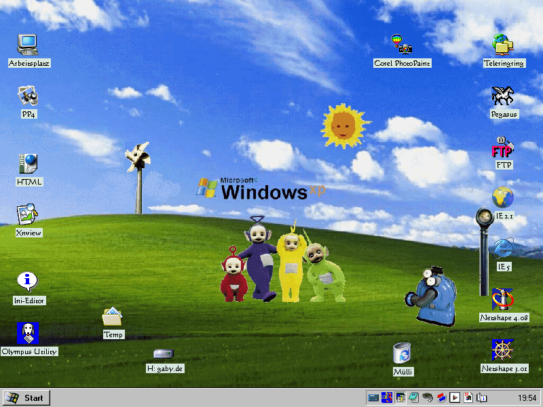The image size is (543, 407).
Task: Launch IE 5 browser
Action: click(x=503, y=249)
